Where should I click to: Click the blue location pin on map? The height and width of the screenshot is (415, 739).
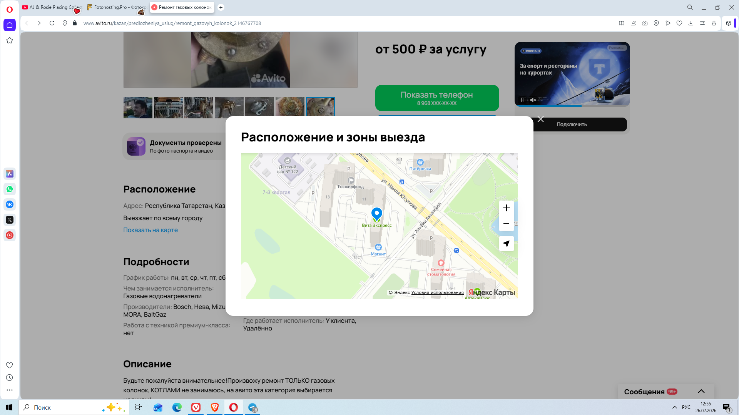(376, 214)
